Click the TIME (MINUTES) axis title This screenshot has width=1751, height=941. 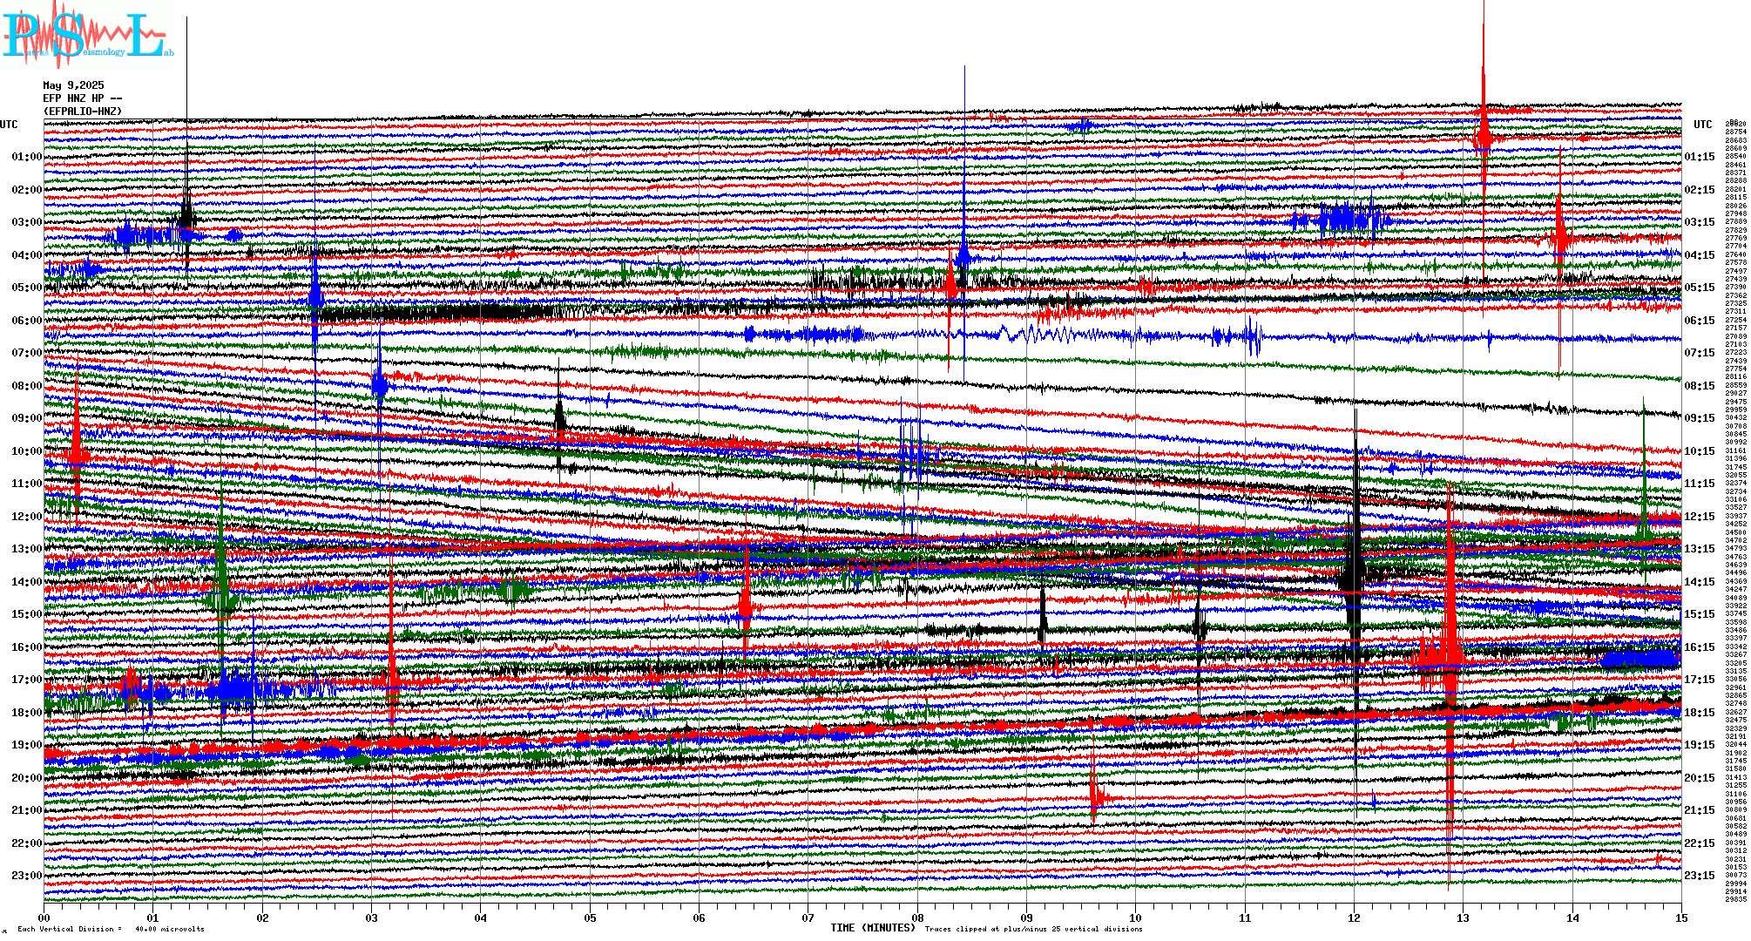pyautogui.click(x=873, y=928)
